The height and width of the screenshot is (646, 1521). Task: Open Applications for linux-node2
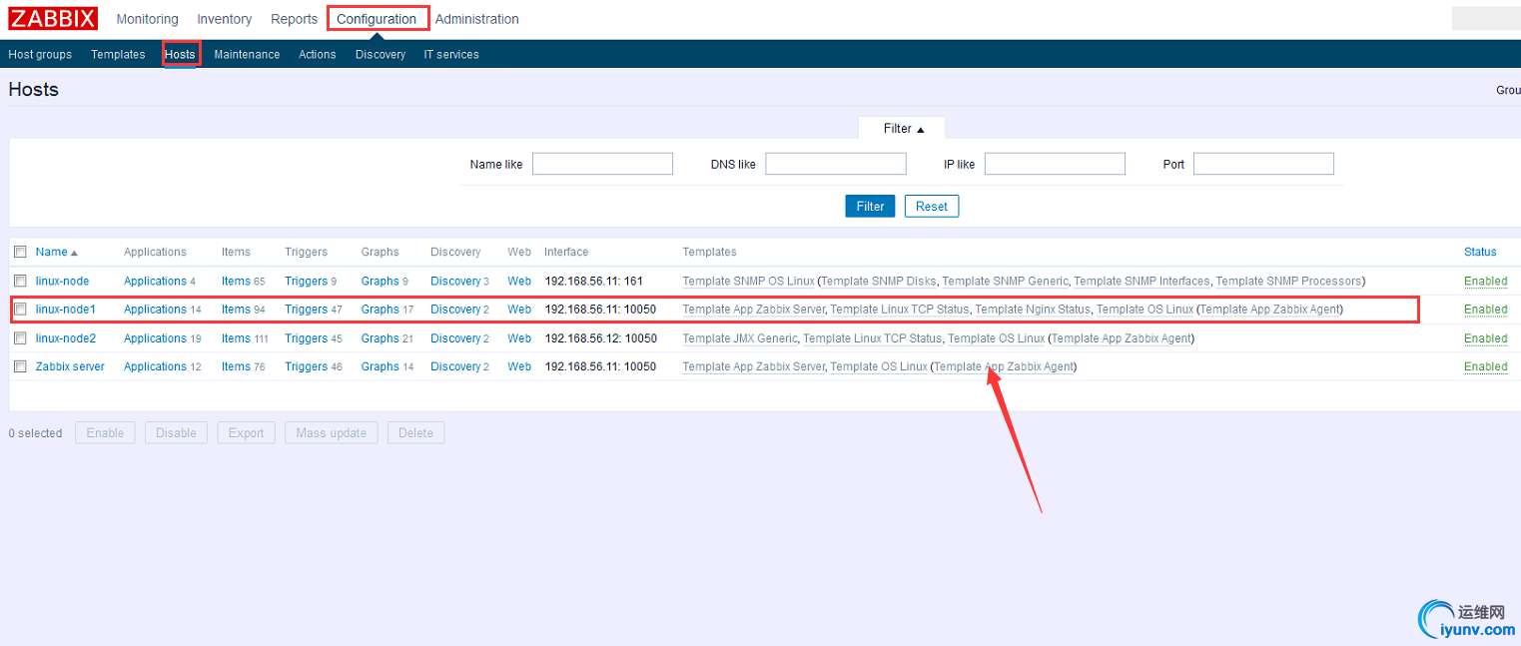155,338
